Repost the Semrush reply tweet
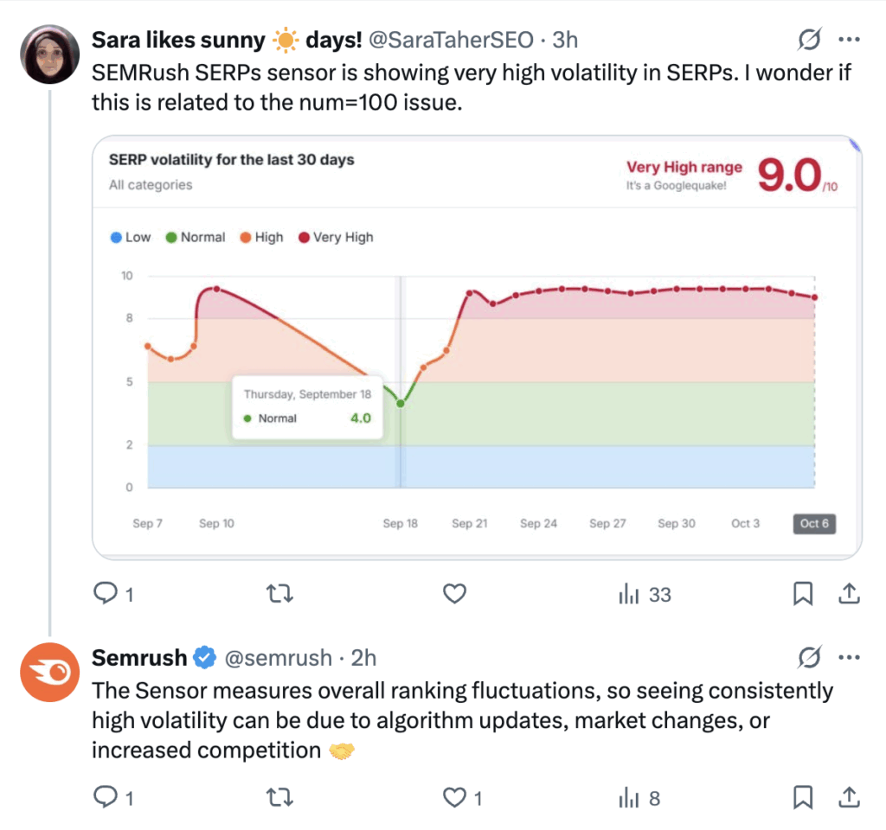The image size is (886, 830). (x=278, y=797)
